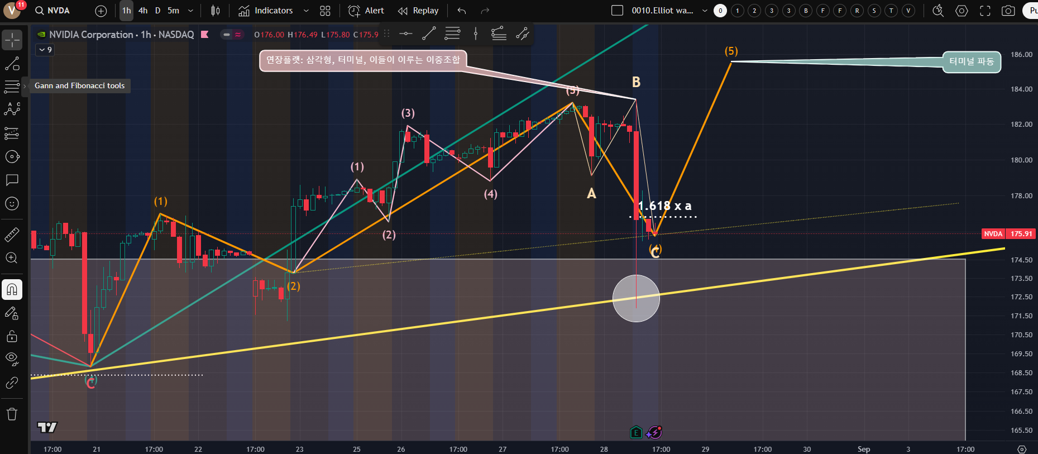Viewport: 1038px width, 454px height.
Task: Open time axis settings gear
Action: click(x=1022, y=449)
